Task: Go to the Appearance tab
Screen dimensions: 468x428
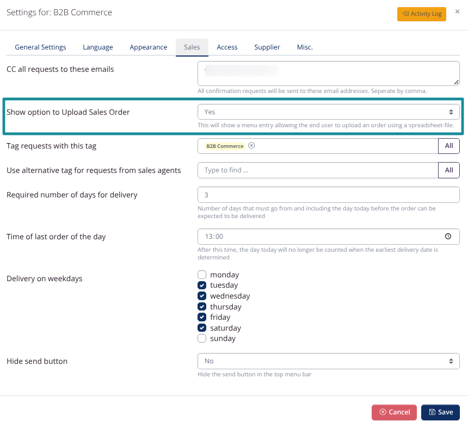Action: tap(149, 47)
